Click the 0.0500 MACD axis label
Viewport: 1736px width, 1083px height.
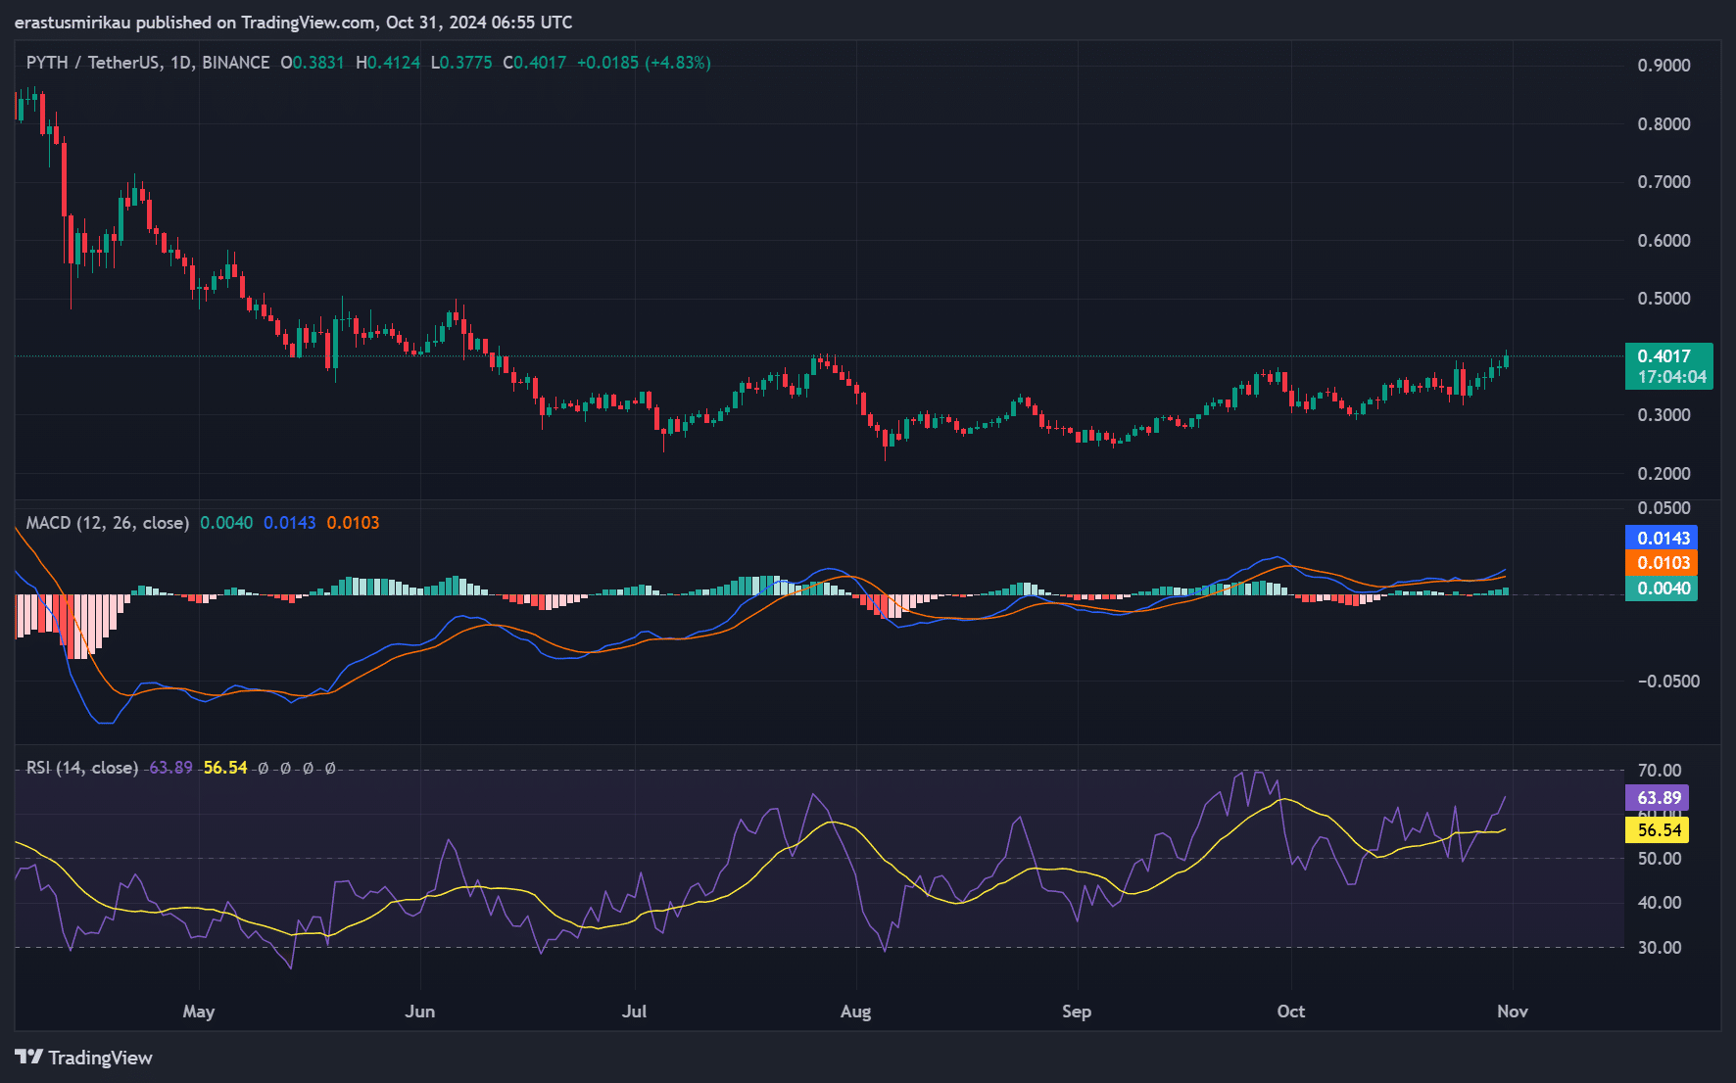pos(1664,508)
